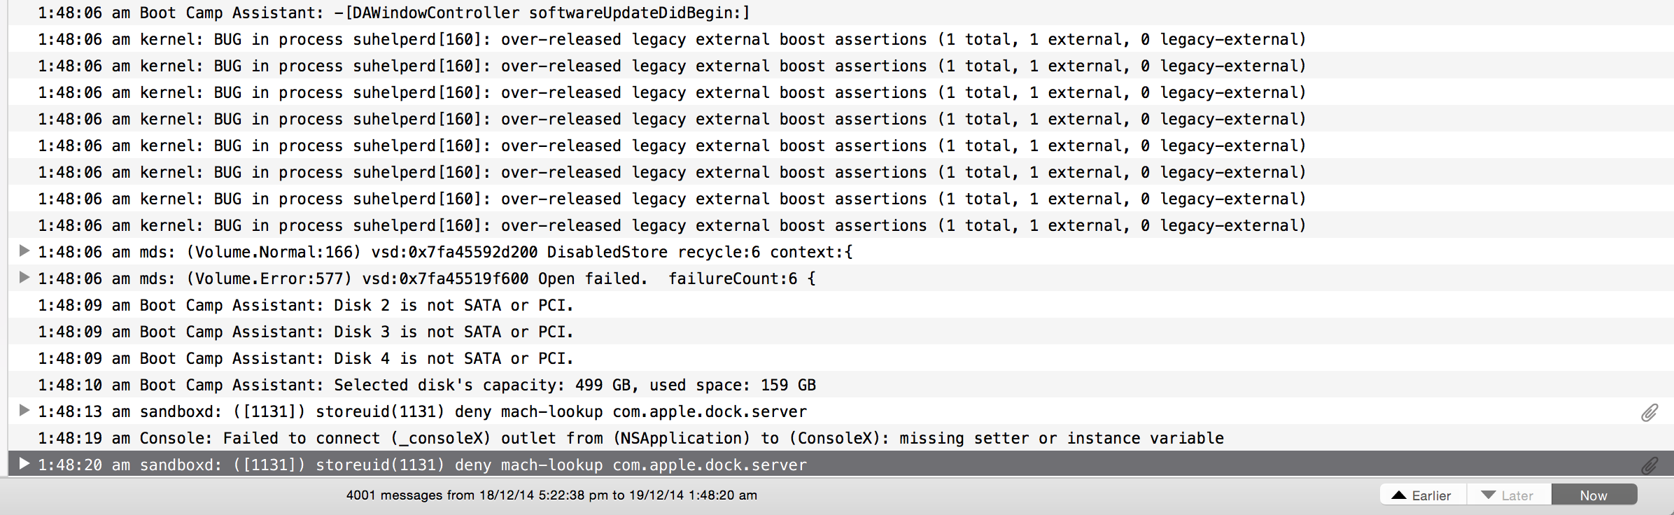Select the first kernel BUG suhelperd line
The width and height of the screenshot is (1674, 515).
840,39
